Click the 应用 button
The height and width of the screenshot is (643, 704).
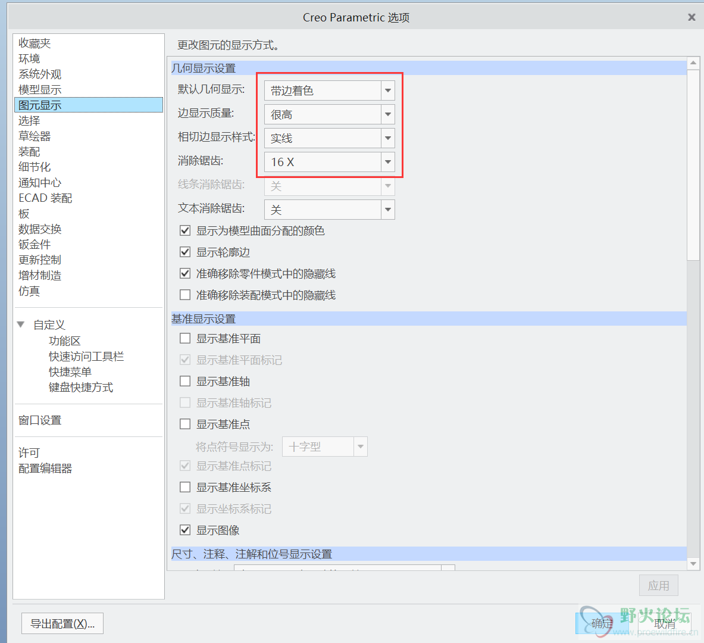click(x=658, y=585)
